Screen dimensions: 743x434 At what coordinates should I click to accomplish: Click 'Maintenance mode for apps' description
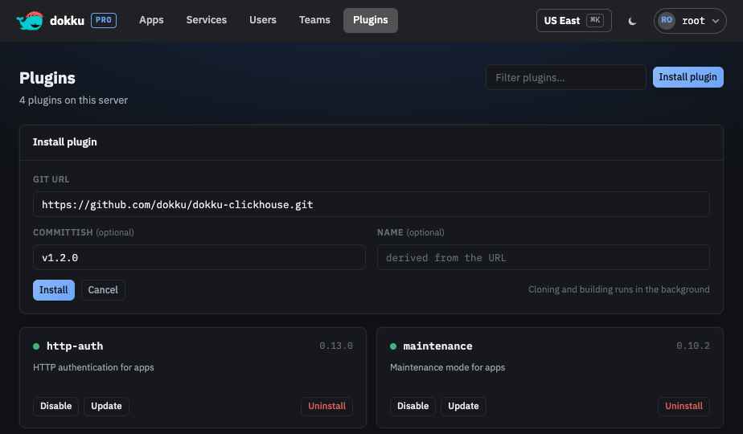click(x=447, y=367)
